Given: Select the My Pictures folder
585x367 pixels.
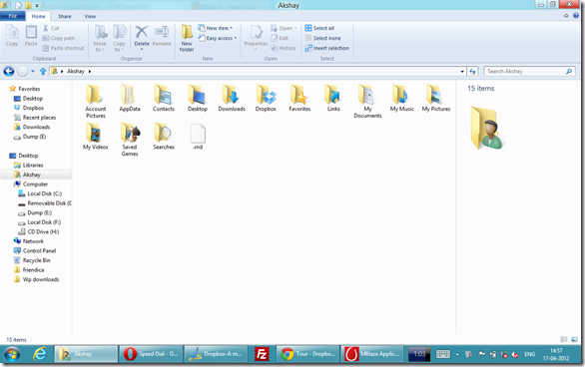Looking at the screenshot, I should click(436, 98).
